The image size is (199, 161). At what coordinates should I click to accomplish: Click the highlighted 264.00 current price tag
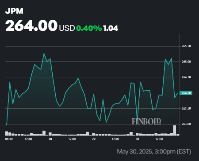click(x=186, y=93)
